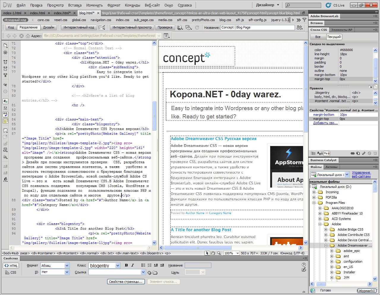Click the Проверка button
This screenshot has height=295, width=380.
pos(165,27)
